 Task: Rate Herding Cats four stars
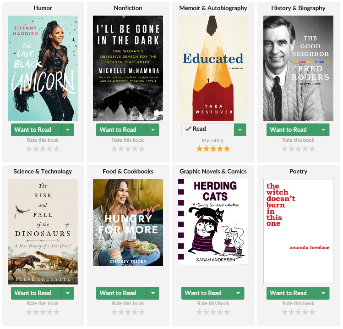click(220, 312)
